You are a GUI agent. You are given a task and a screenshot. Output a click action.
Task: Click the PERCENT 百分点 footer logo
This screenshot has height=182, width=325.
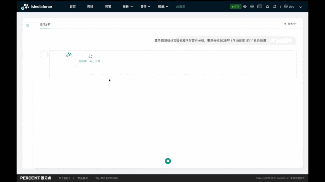pyautogui.click(x=36, y=178)
